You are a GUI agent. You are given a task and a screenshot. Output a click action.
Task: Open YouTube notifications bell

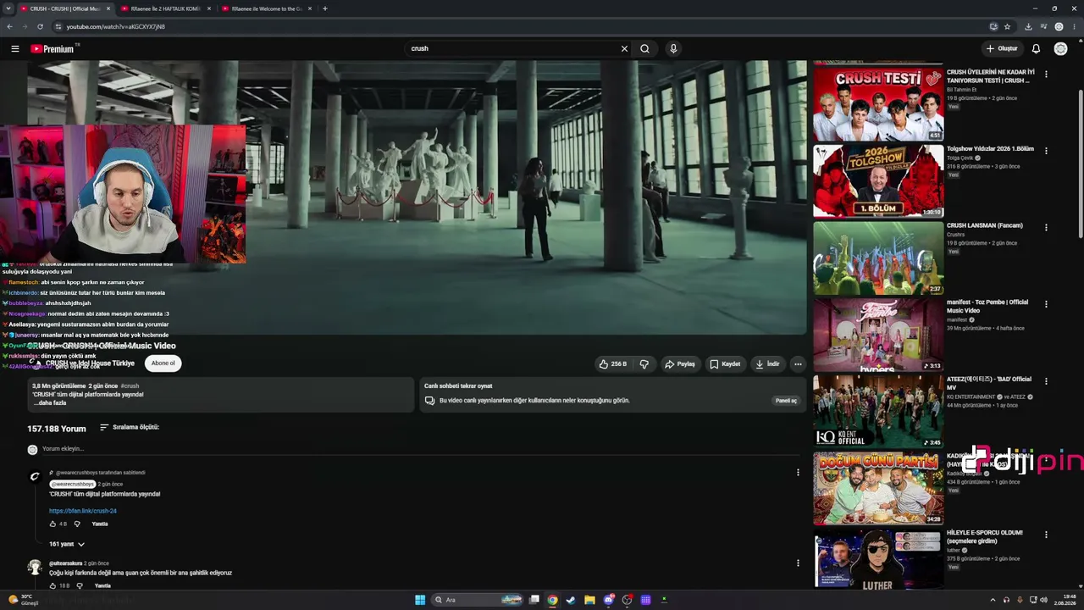pyautogui.click(x=1036, y=49)
